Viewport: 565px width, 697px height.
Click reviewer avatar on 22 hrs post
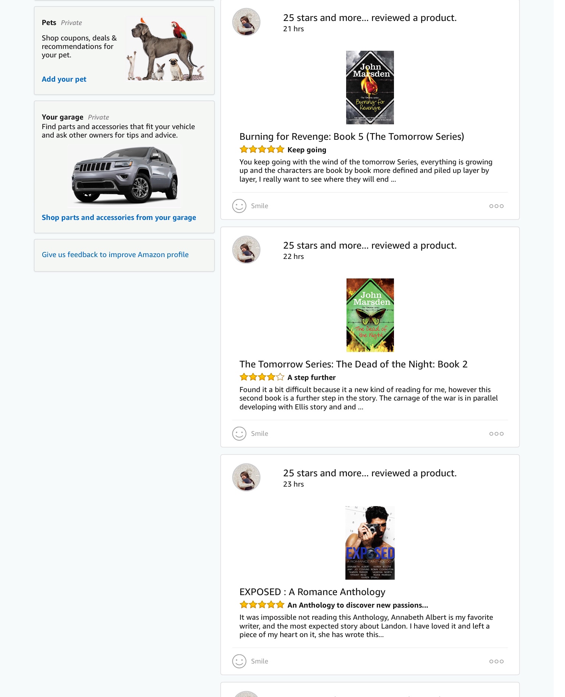pyautogui.click(x=246, y=250)
